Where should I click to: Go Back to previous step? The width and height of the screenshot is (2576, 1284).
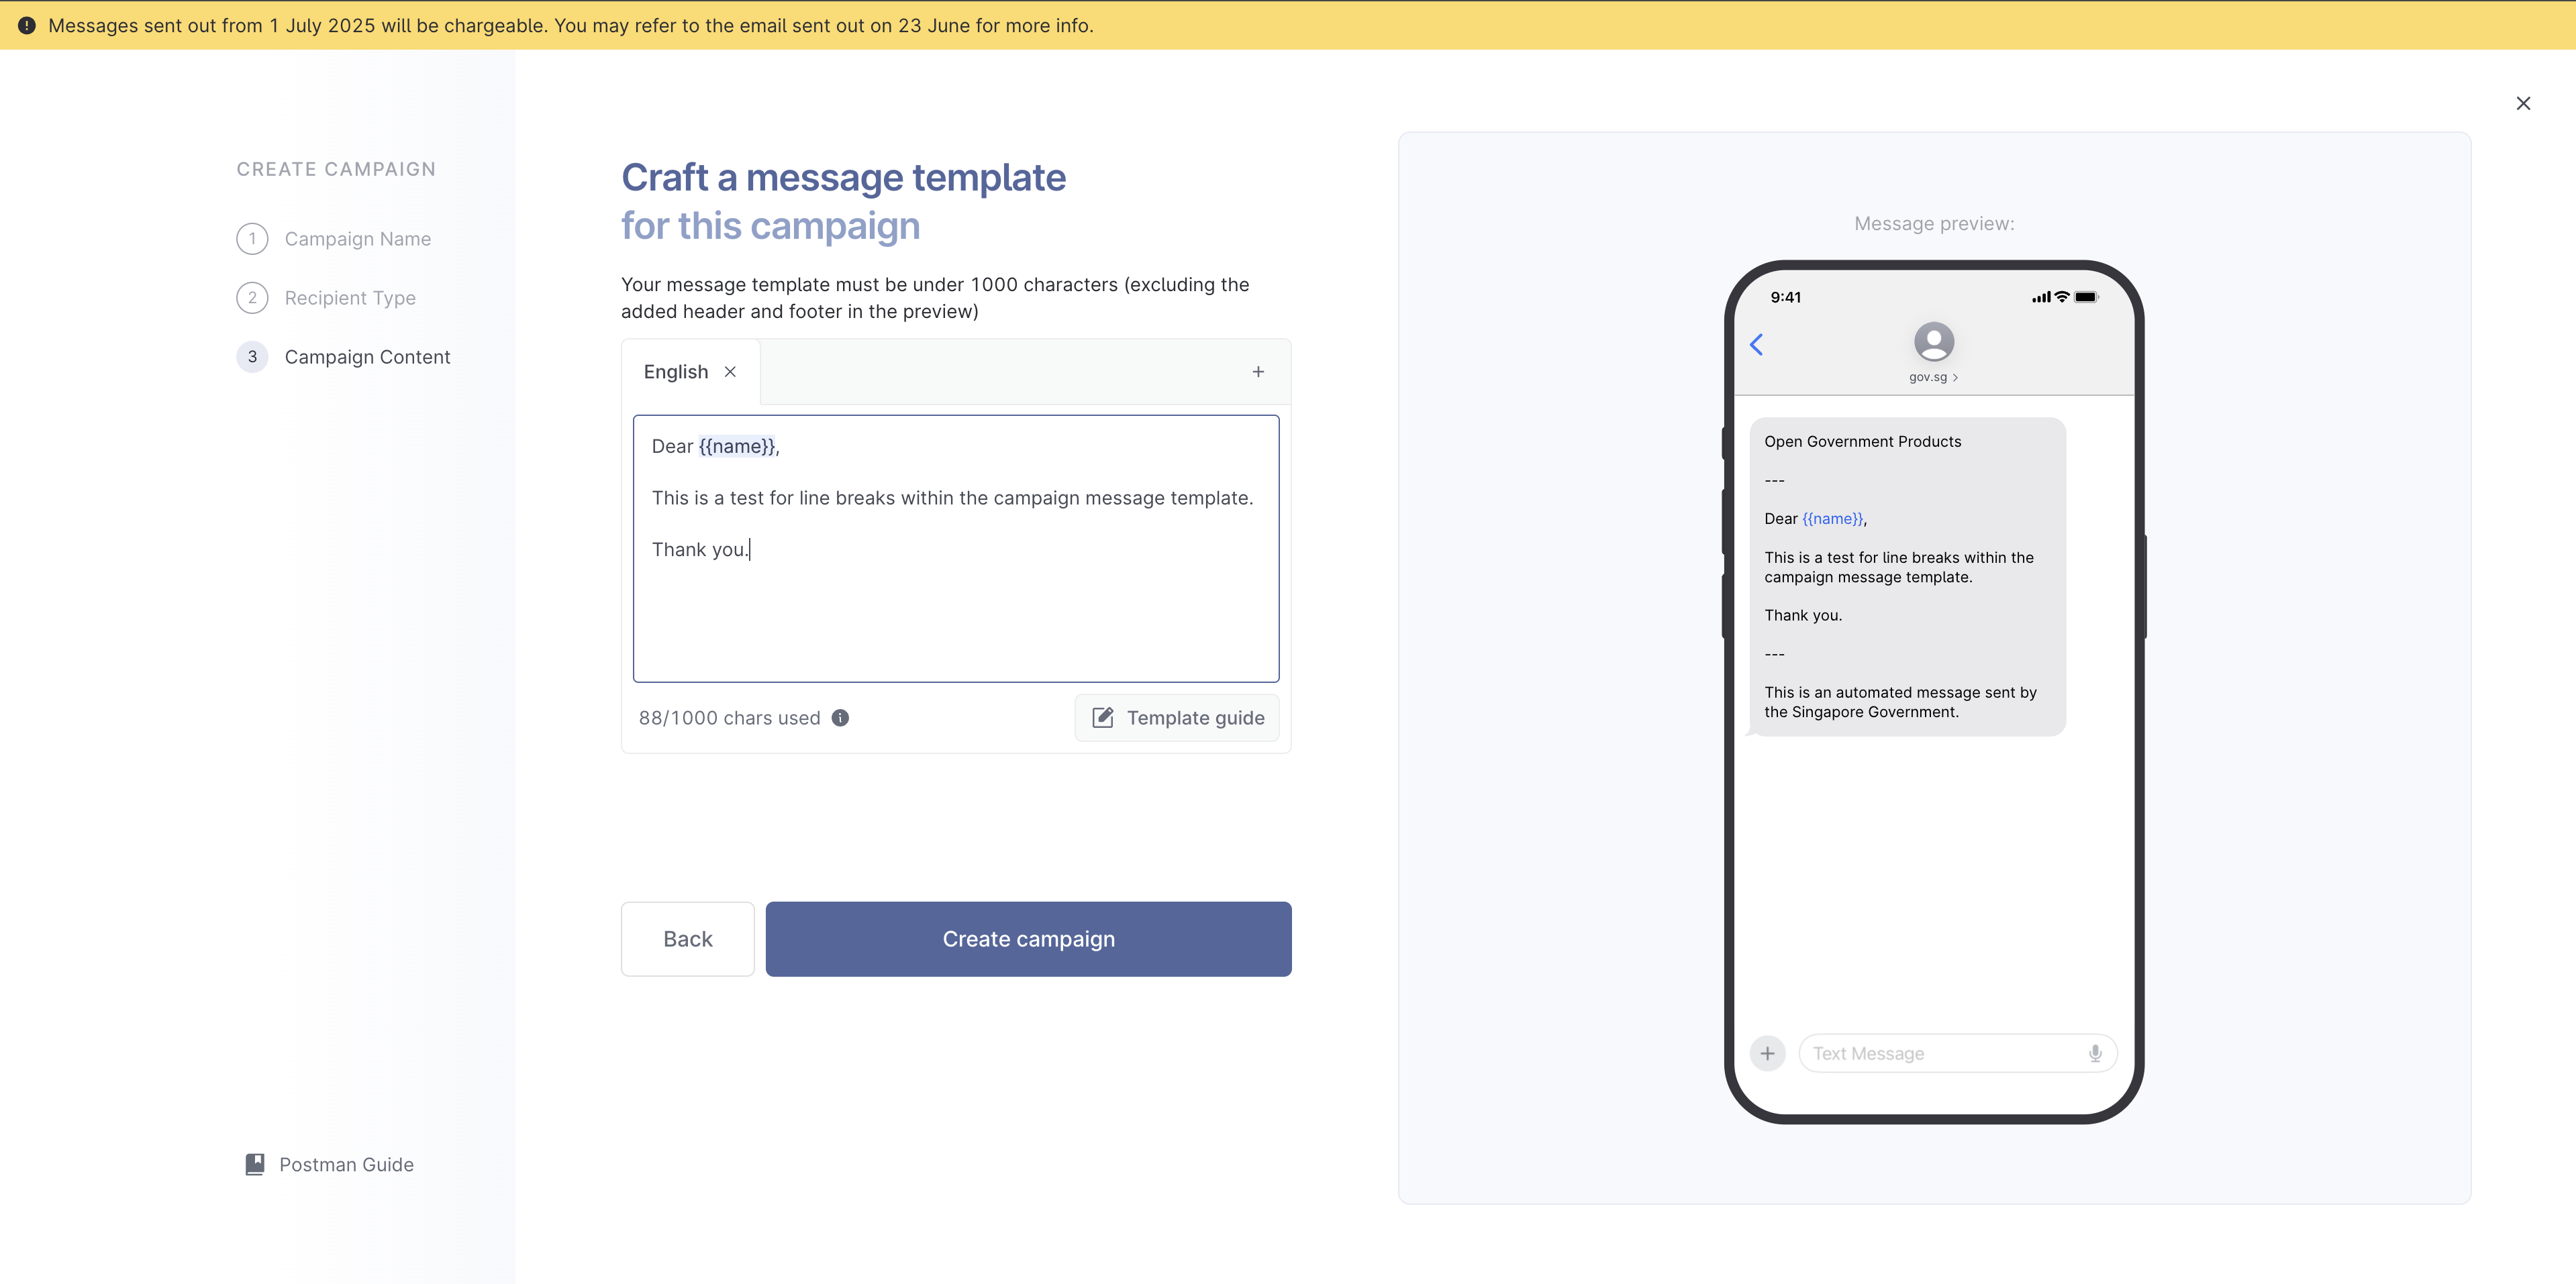(x=687, y=939)
